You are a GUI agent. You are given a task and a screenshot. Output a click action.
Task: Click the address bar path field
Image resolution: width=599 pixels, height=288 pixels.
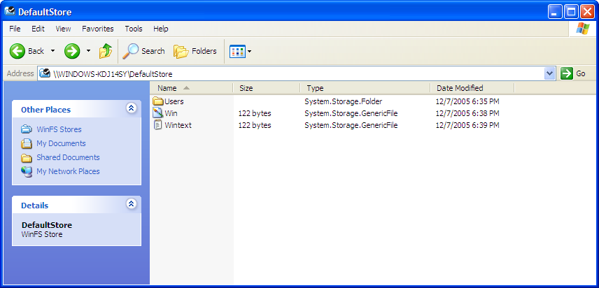(x=294, y=73)
